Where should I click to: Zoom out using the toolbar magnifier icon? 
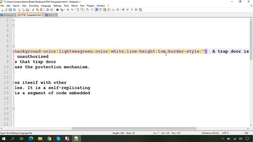coord(72,9)
